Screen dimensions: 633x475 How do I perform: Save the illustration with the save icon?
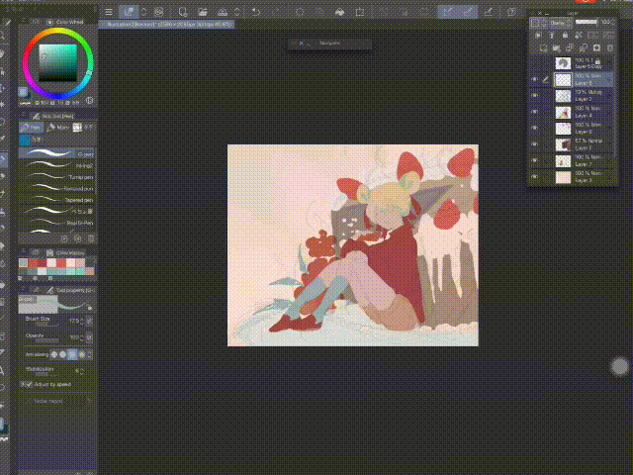pyautogui.click(x=222, y=12)
